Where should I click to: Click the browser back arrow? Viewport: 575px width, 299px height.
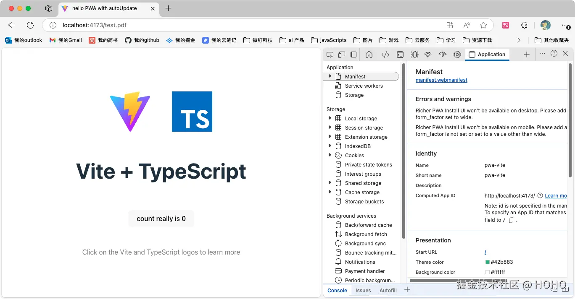(12, 25)
